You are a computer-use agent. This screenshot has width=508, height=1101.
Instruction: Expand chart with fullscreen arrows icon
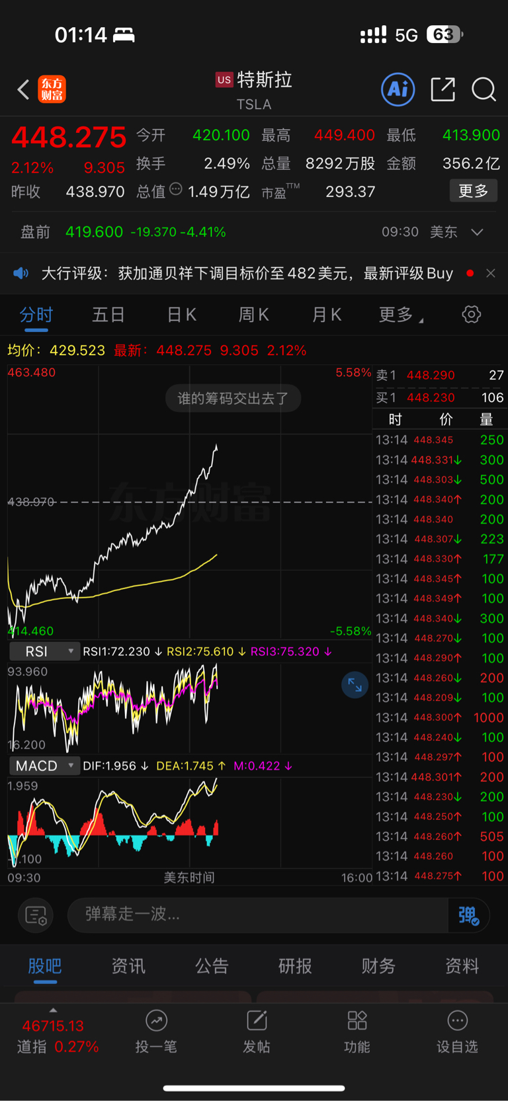355,684
